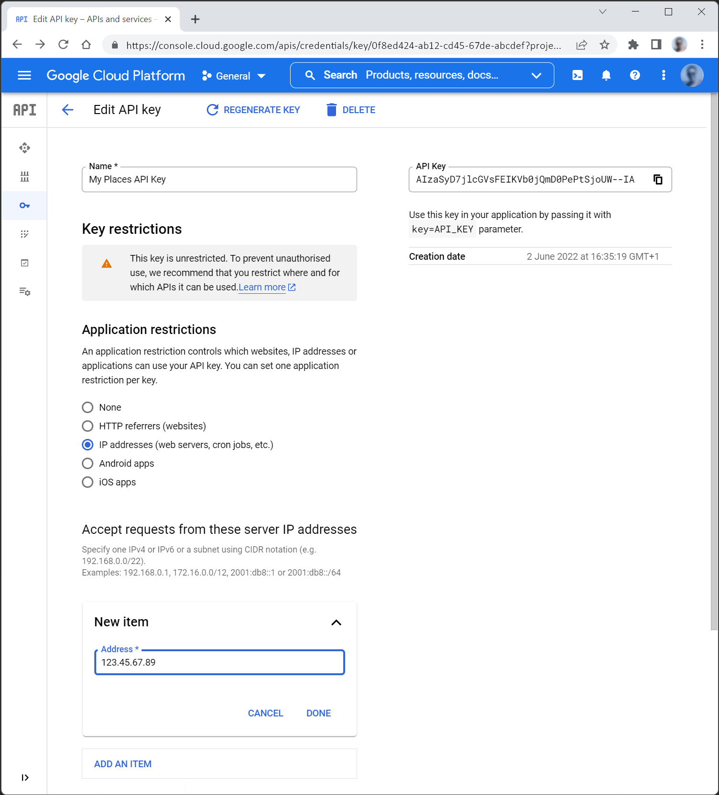
Task: Click the help question mark icon
Action: (635, 75)
